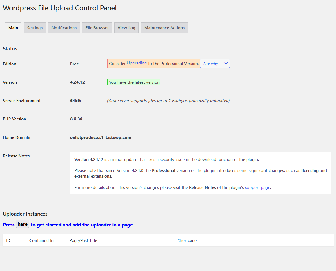
Task: Open the Notifications tab
Action: [64, 27]
